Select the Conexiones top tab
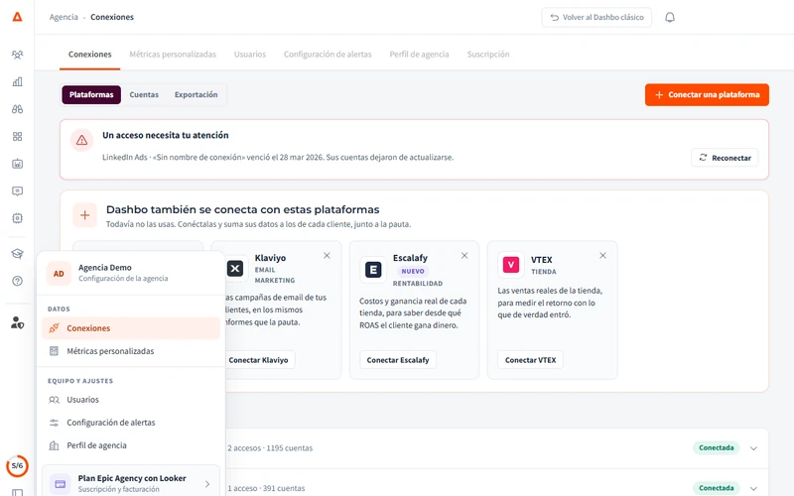Viewport: 794px width, 496px height. coord(89,55)
